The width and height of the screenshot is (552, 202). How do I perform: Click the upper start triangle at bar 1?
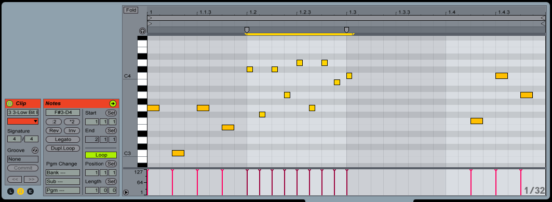[150, 18]
